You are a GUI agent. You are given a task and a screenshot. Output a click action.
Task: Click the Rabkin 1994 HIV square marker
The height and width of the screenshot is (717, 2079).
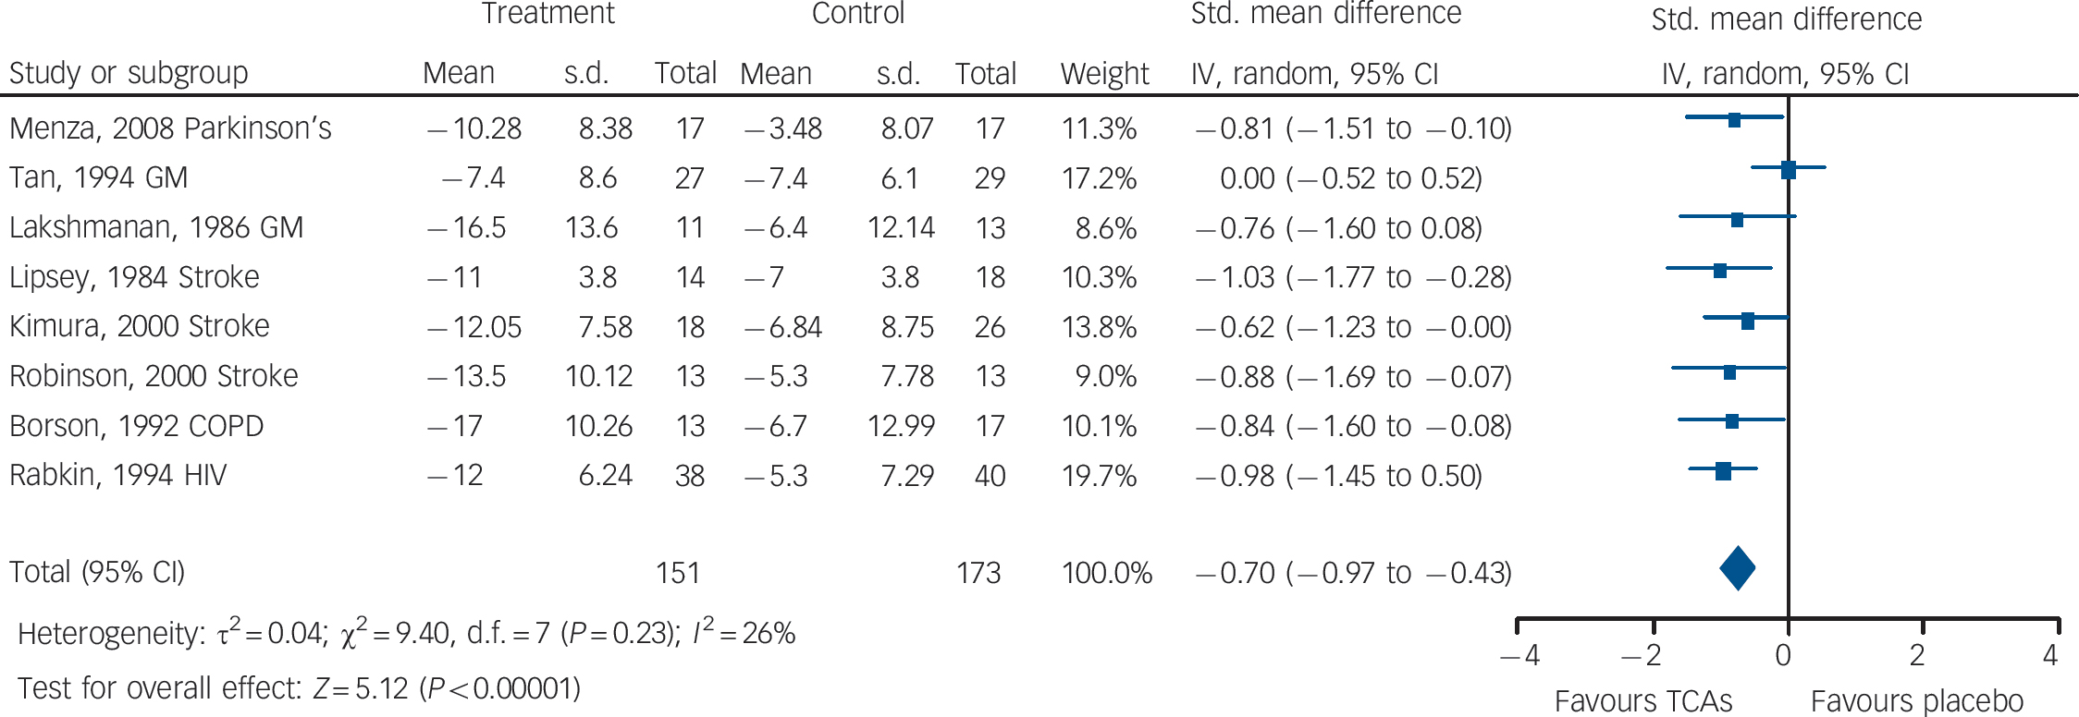pos(1723,471)
